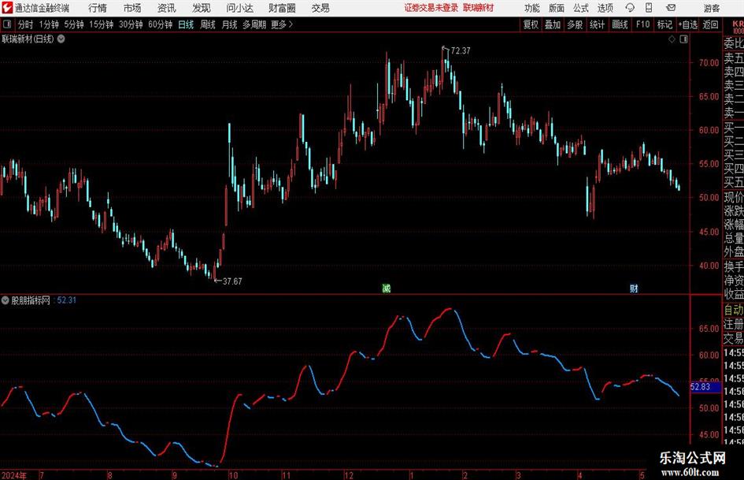Open the 公式 menu
The width and height of the screenshot is (744, 480).
[x=580, y=8]
